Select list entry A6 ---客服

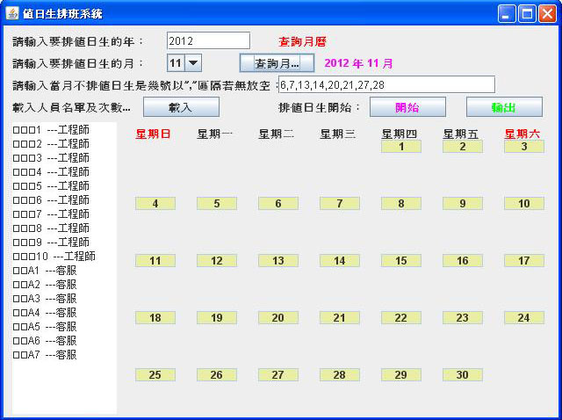pos(64,340)
